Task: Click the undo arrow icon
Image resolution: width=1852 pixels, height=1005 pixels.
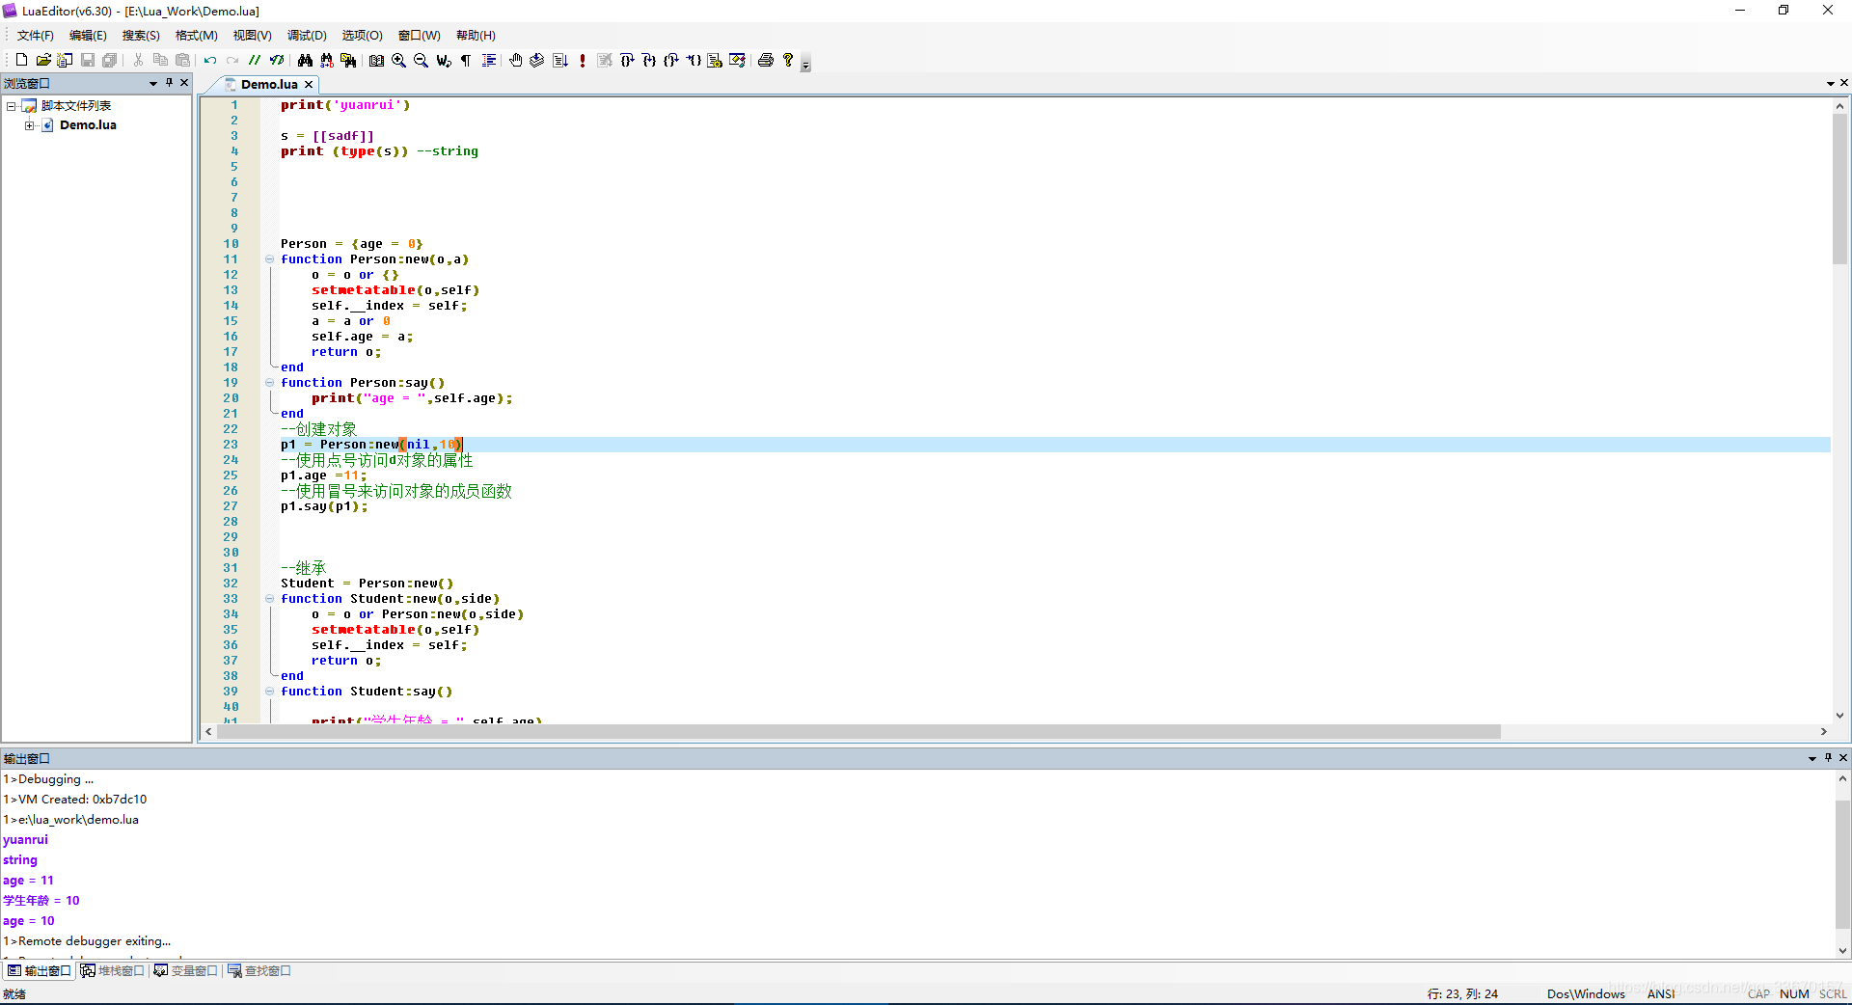Action: (210, 60)
